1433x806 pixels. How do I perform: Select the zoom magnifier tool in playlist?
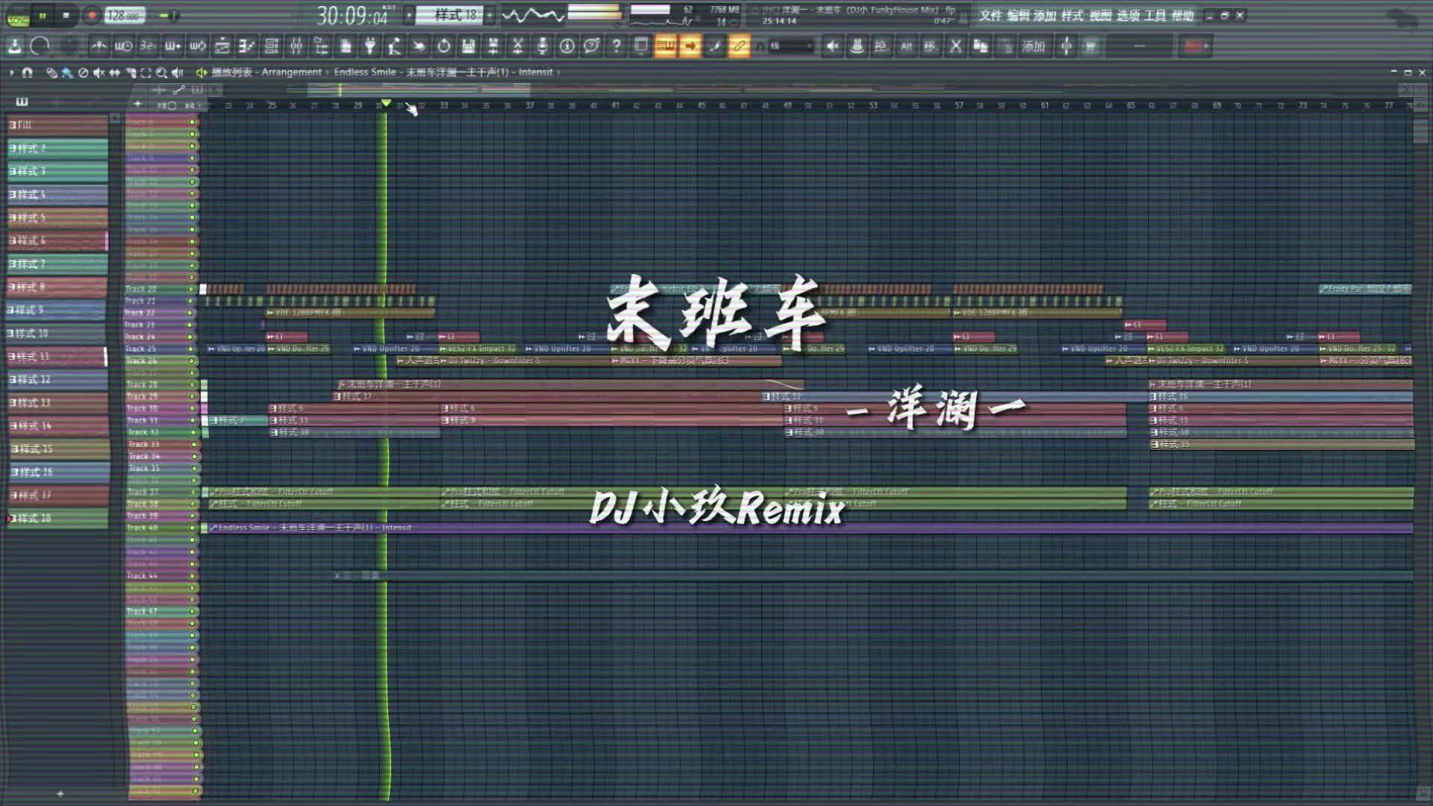(161, 72)
